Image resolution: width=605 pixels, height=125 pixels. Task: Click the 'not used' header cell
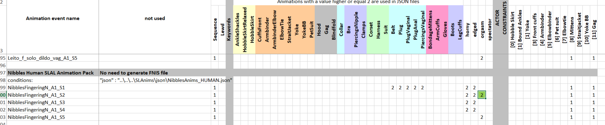[x=155, y=19]
